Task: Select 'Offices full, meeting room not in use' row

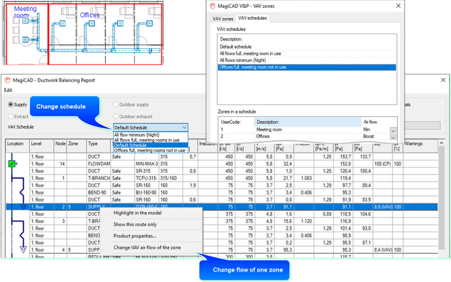Action: click(307, 67)
